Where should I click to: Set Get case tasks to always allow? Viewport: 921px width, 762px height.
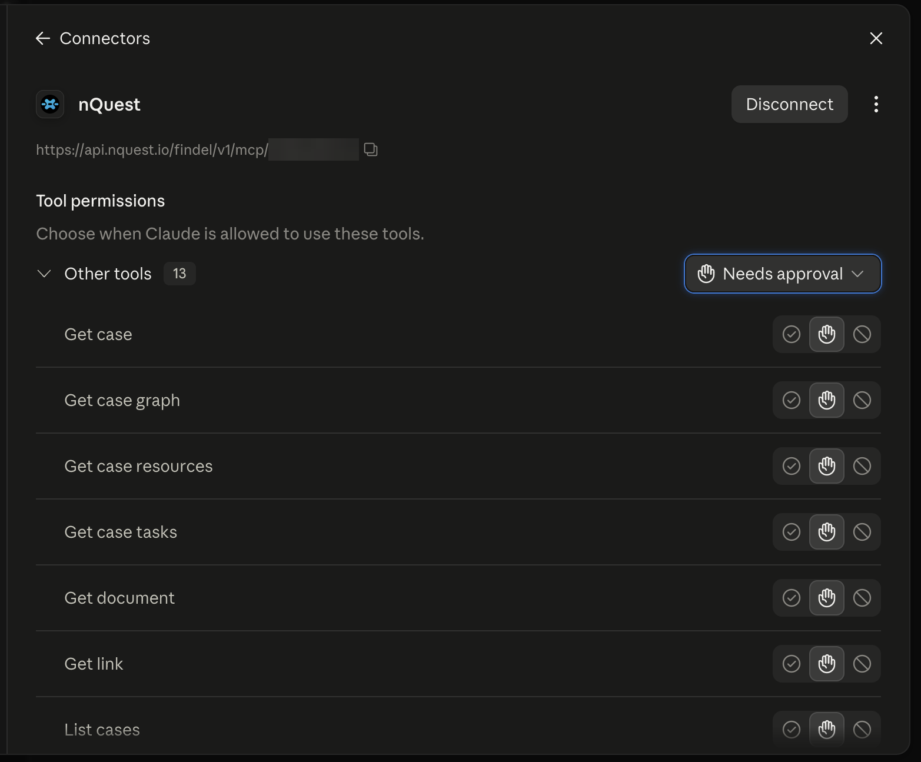[792, 532]
